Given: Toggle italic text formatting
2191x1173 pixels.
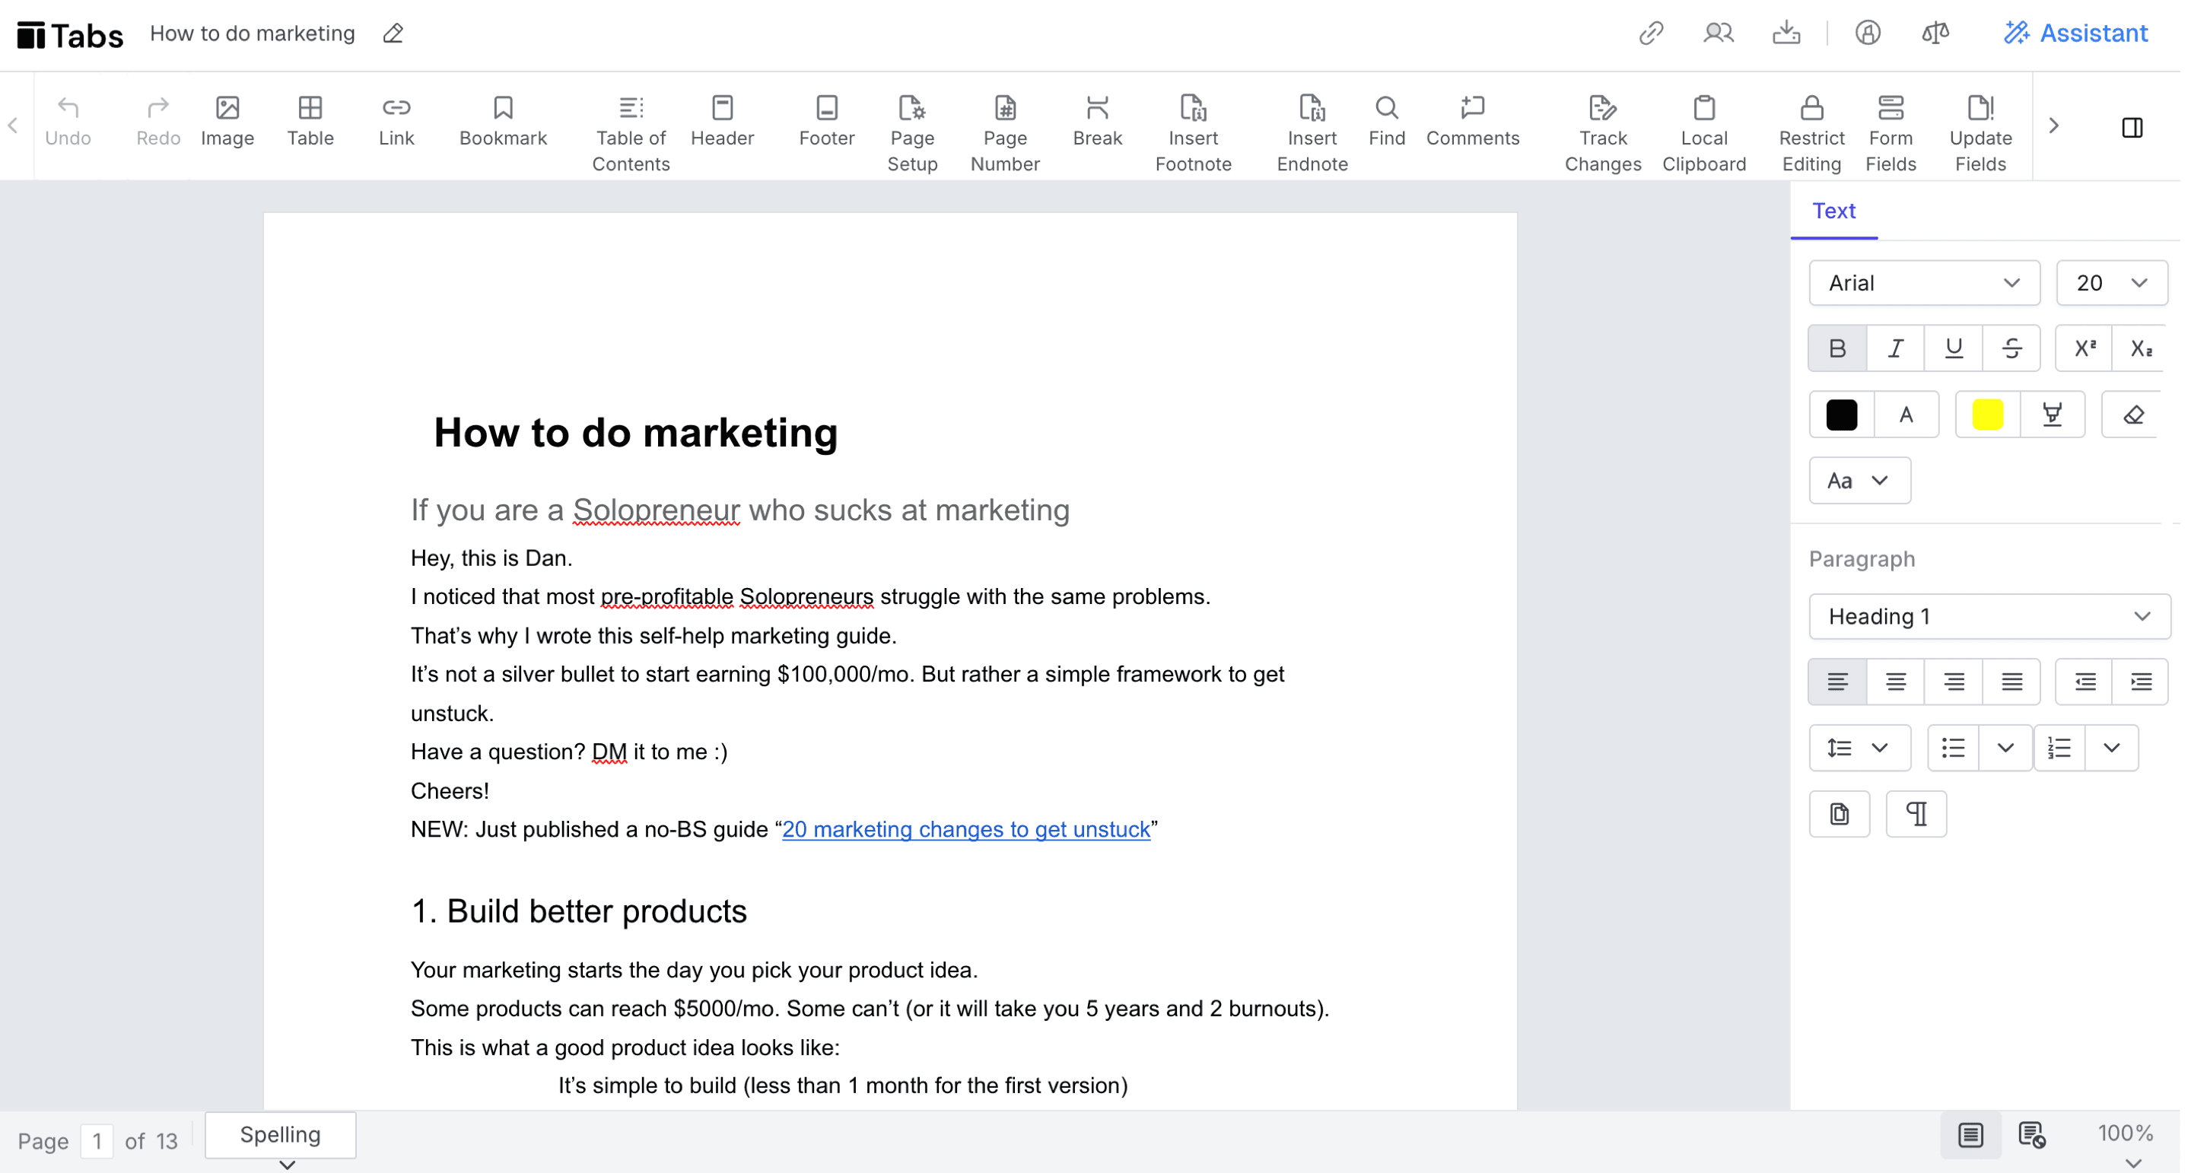Looking at the screenshot, I should point(1895,348).
